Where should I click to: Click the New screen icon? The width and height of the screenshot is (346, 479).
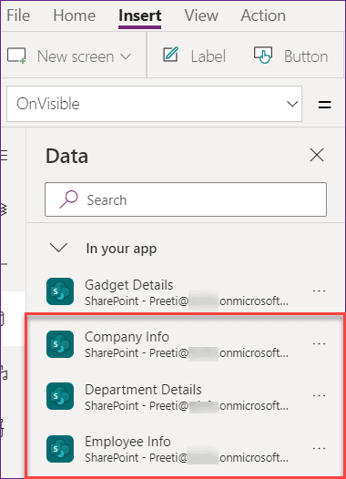(16, 56)
